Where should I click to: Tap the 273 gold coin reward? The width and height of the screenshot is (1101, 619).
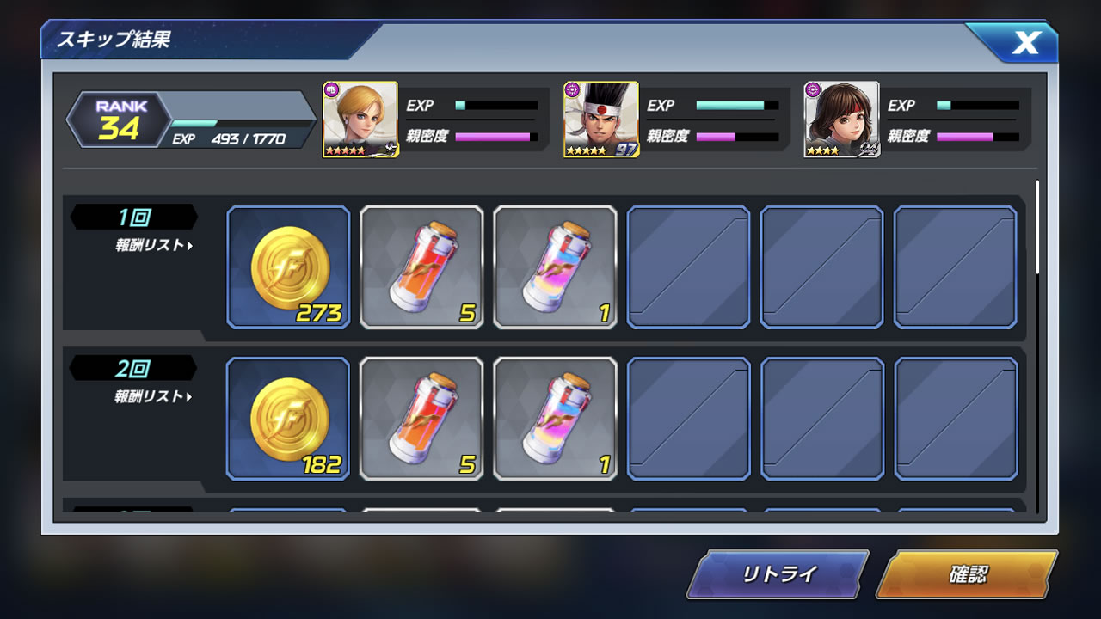[x=288, y=267]
